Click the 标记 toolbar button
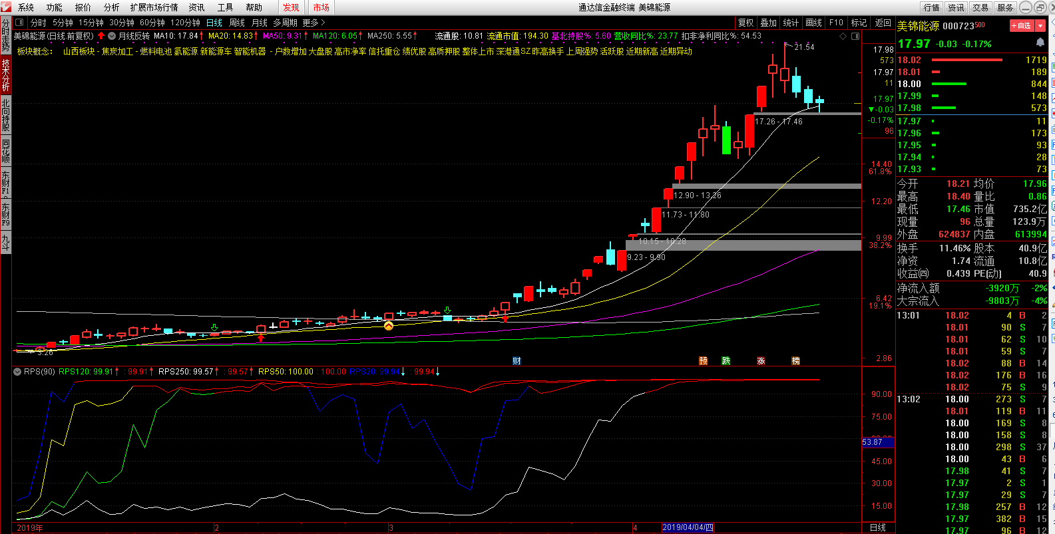The image size is (1055, 534). click(x=859, y=23)
